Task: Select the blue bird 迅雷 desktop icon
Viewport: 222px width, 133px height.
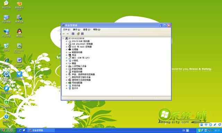Action: (19, 76)
